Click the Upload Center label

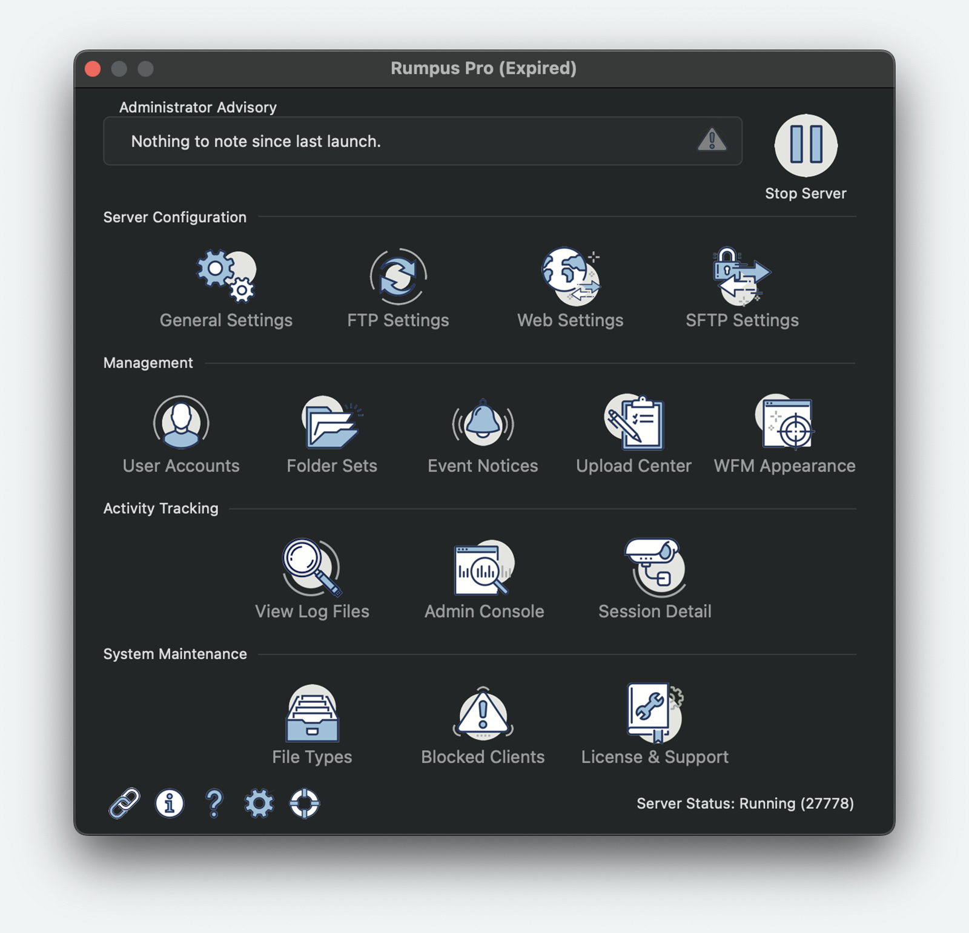coord(633,466)
